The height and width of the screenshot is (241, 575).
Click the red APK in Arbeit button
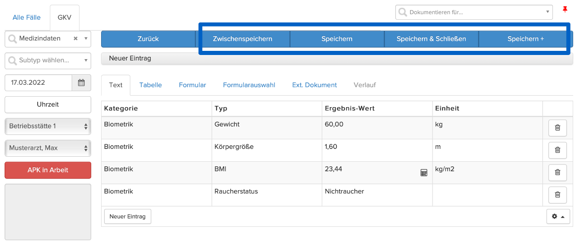[x=48, y=170]
